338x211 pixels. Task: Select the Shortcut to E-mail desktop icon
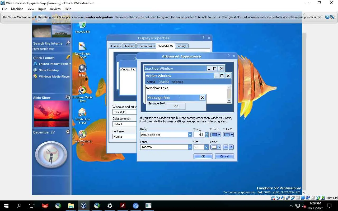click(82, 116)
